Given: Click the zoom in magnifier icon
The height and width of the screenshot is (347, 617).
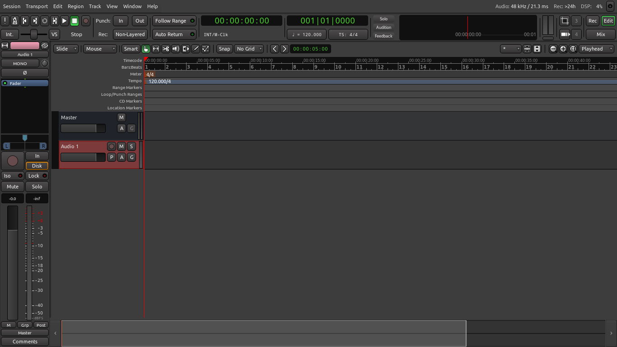Looking at the screenshot, I should [563, 49].
